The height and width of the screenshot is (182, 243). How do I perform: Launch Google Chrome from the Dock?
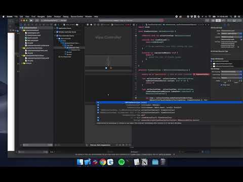103,162
